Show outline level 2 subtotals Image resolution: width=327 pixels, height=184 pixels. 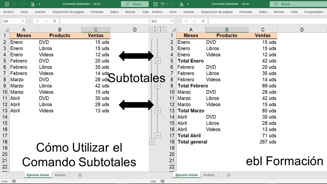(158, 30)
